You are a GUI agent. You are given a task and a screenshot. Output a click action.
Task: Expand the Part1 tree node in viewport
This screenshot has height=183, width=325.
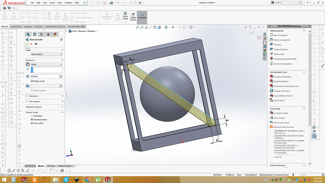66,31
